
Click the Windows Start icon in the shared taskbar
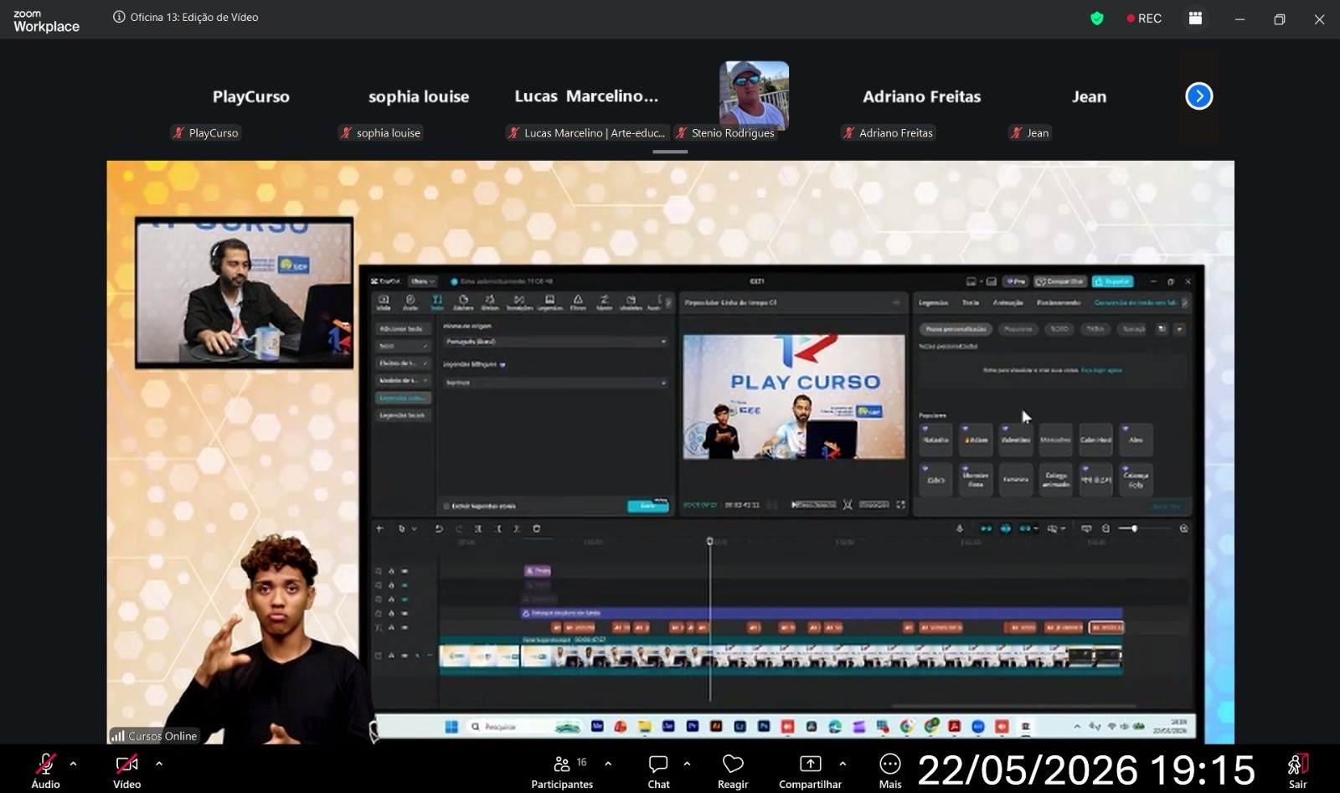tap(451, 727)
